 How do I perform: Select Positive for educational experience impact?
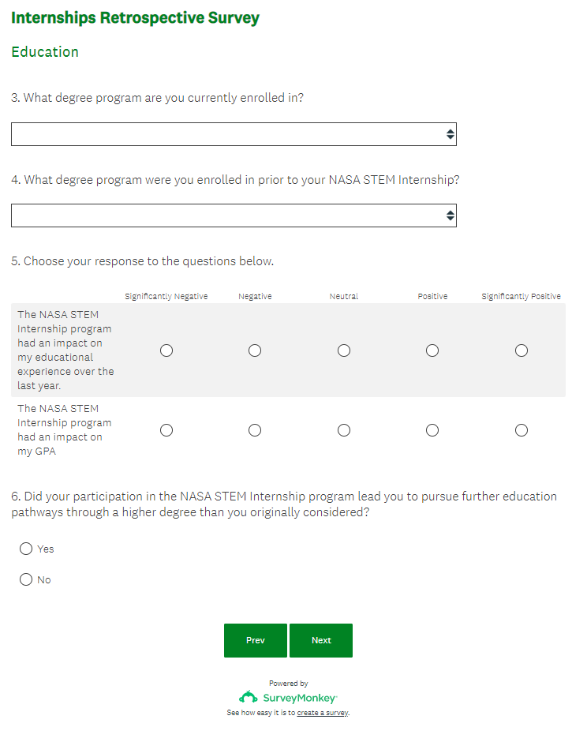[432, 350]
